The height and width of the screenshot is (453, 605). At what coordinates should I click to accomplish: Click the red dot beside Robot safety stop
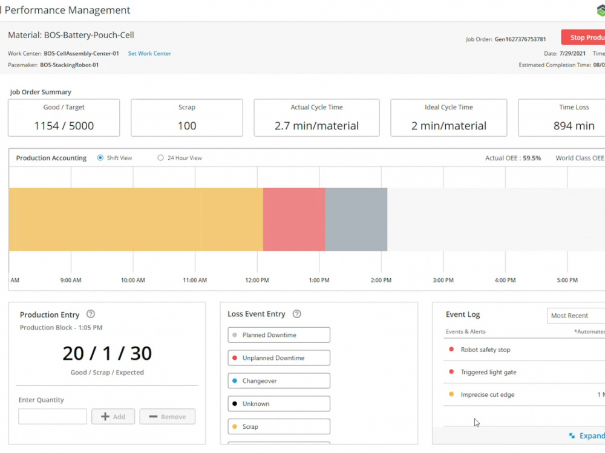(451, 349)
